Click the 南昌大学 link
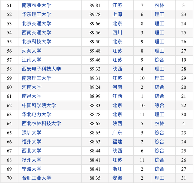Image resolution: width=194 pixels, height=183 pixels. 32,96
